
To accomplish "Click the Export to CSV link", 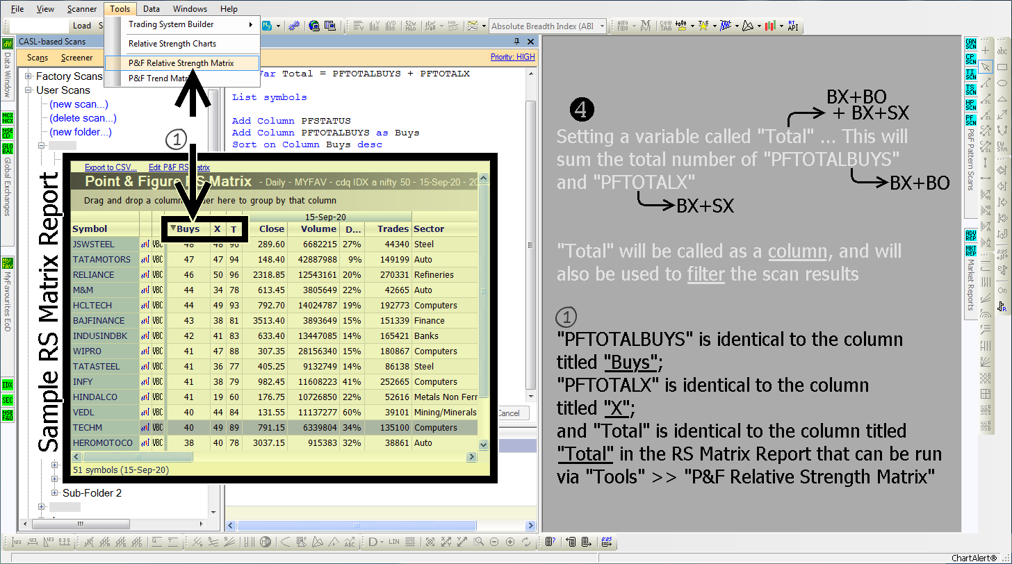I will point(111,167).
